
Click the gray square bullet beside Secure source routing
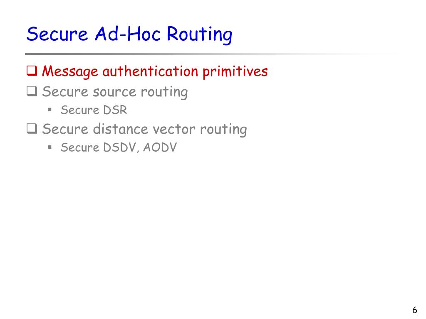tap(32, 91)
